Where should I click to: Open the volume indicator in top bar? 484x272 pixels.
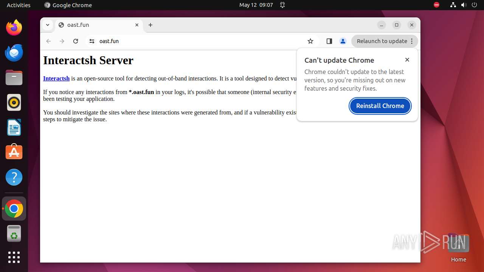(x=464, y=5)
